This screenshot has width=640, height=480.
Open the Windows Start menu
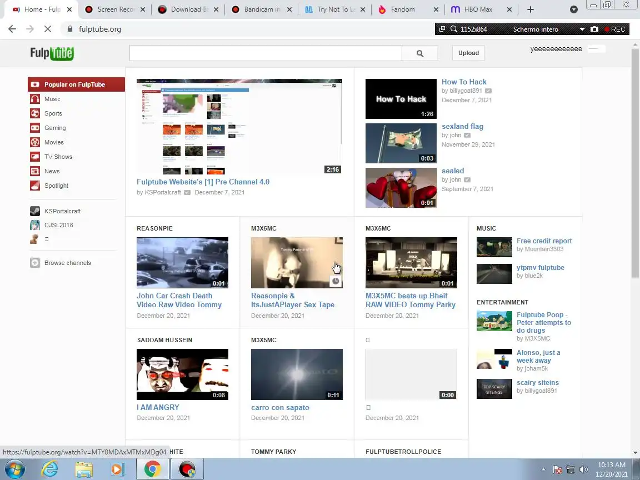(x=14, y=469)
